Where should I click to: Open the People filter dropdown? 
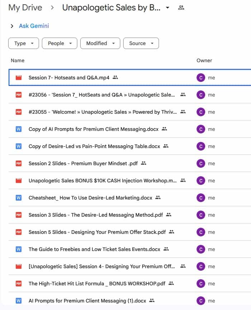[59, 43]
